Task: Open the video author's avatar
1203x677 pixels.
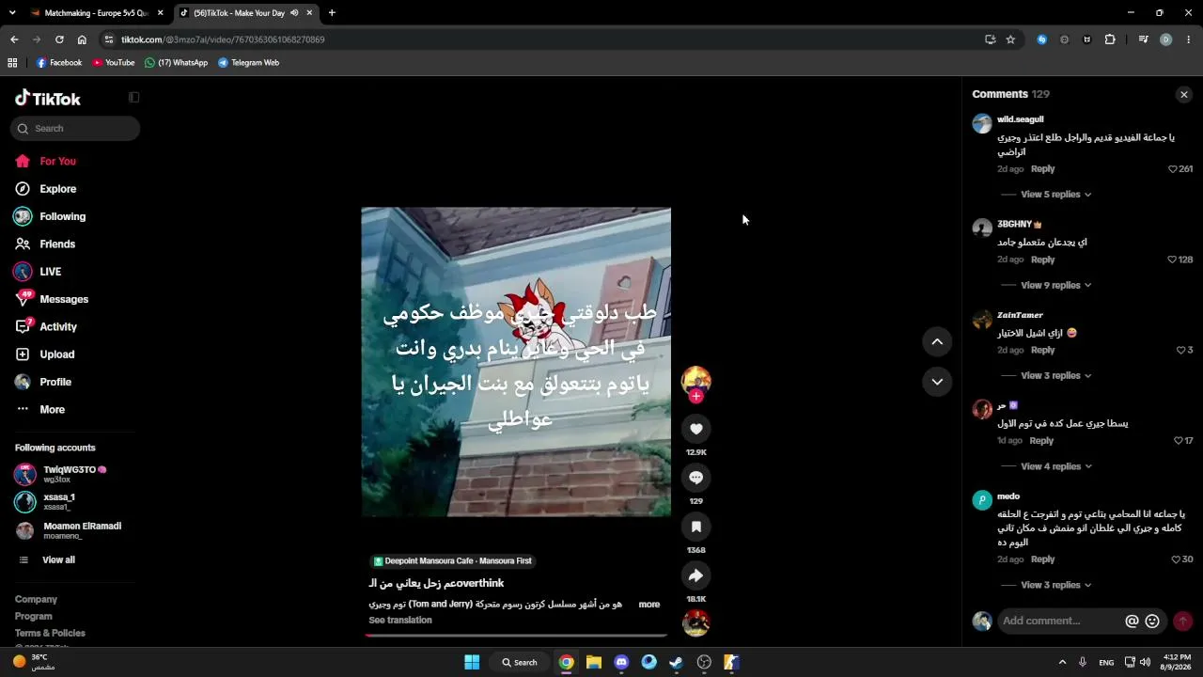Action: tap(695, 380)
